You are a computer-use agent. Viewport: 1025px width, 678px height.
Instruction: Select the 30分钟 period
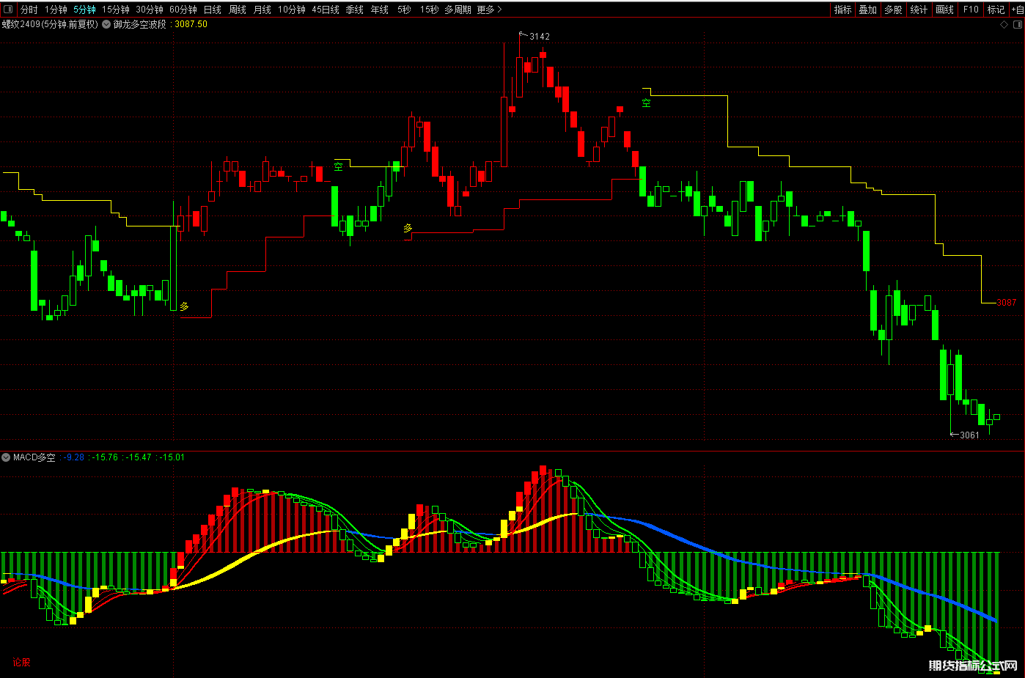coord(149,10)
